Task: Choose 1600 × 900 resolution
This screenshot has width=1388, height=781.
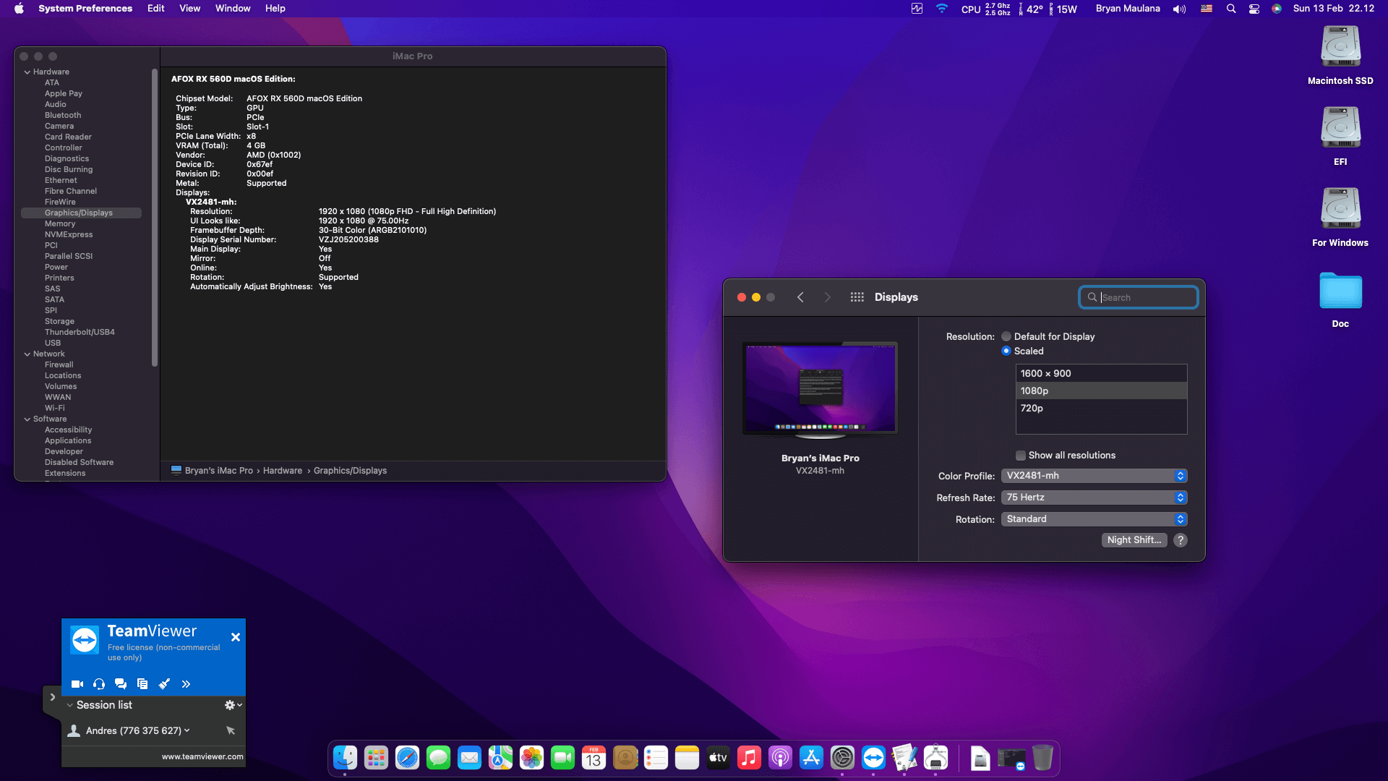Action: tap(1102, 373)
